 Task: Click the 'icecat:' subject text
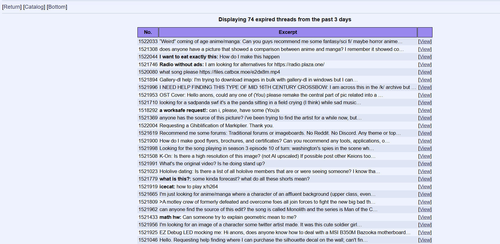point(167,187)
